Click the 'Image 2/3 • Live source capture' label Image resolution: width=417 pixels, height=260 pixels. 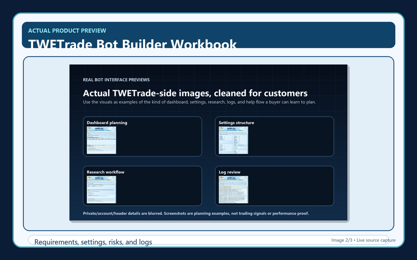(363, 240)
